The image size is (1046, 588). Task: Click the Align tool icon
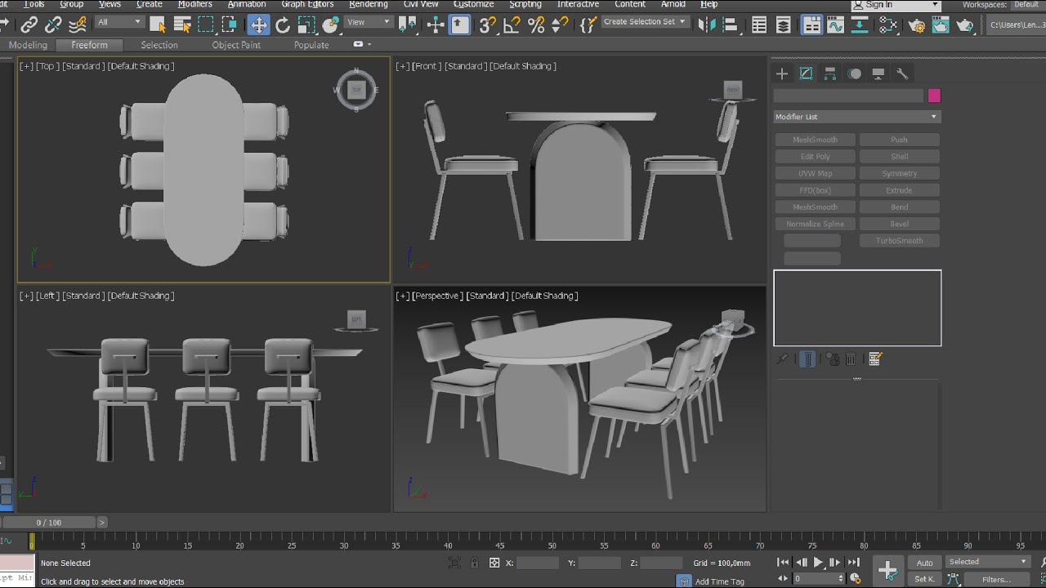click(x=731, y=25)
